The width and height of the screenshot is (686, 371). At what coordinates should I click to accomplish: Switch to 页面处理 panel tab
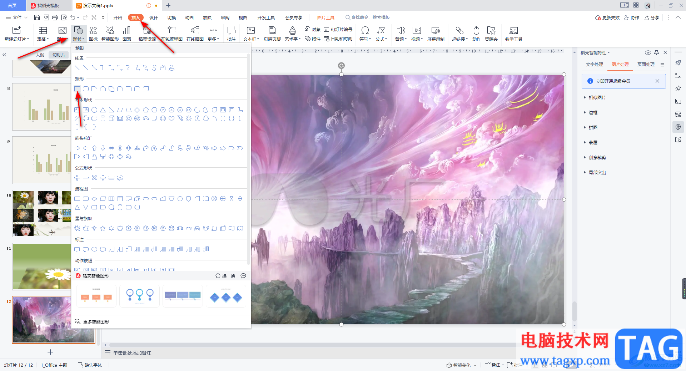646,65
